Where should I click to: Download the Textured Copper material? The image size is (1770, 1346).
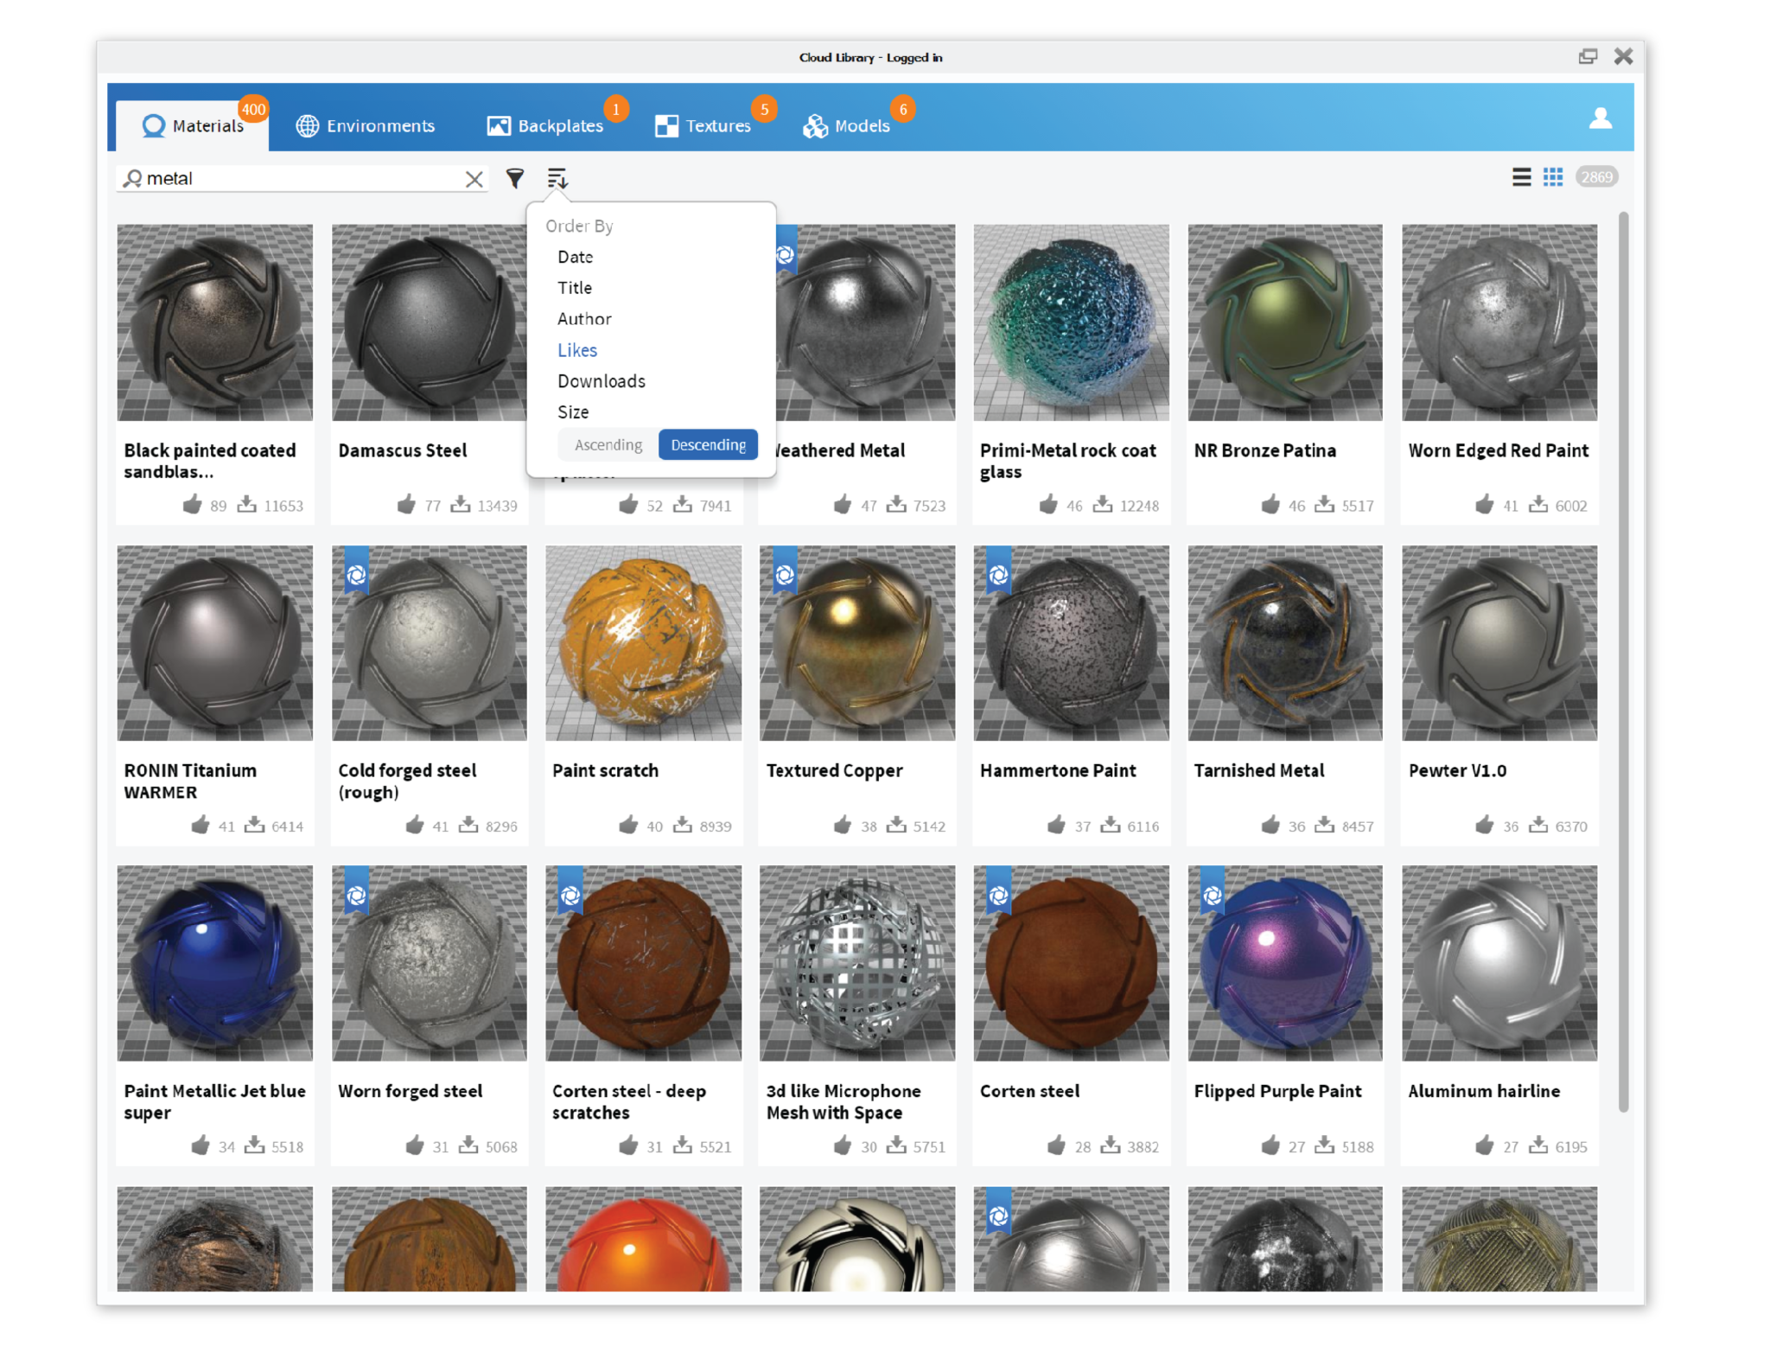coord(896,826)
